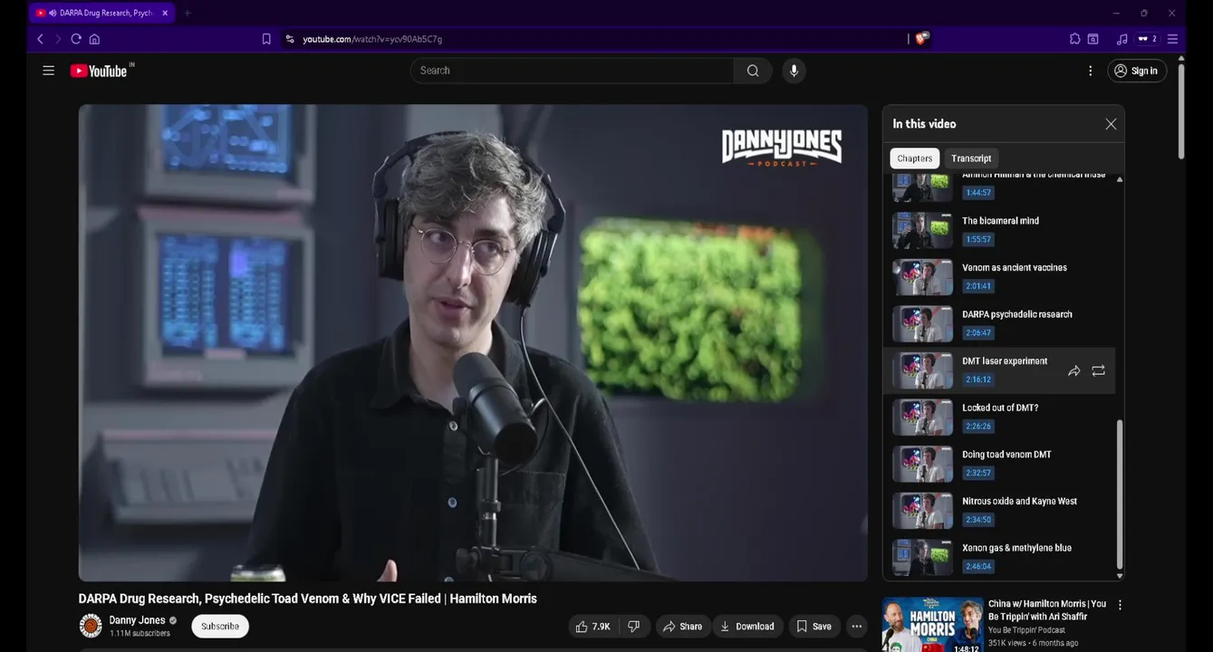Loop the DMT laser experiment chapter
The height and width of the screenshot is (652, 1213).
(x=1098, y=370)
